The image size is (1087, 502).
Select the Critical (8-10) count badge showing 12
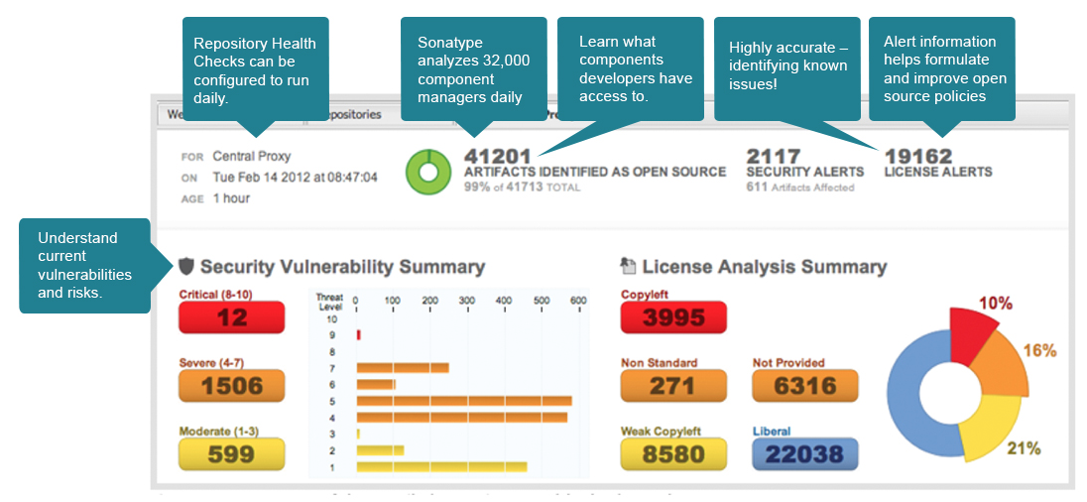pos(231,317)
